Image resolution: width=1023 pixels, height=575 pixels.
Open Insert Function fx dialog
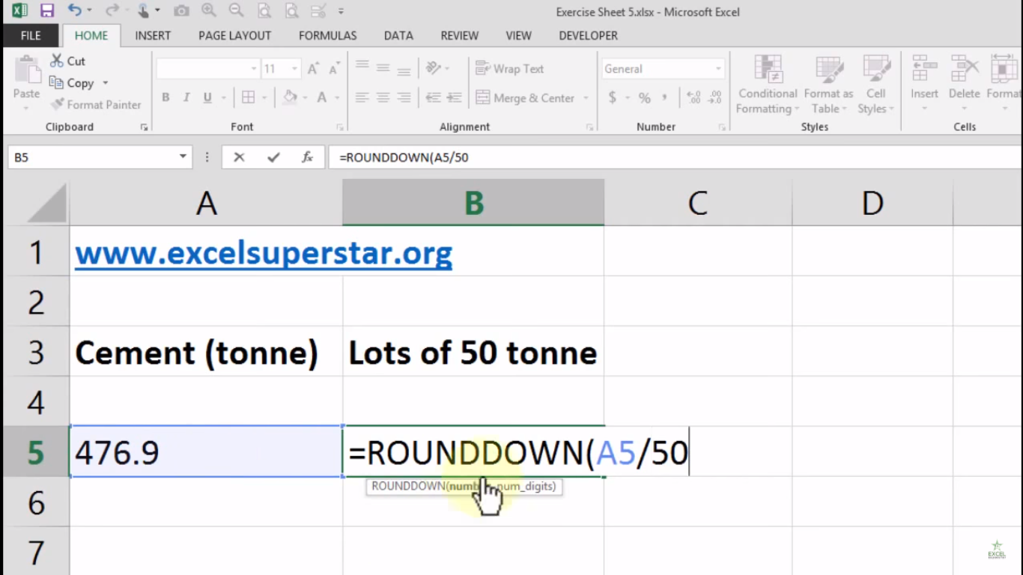[307, 157]
